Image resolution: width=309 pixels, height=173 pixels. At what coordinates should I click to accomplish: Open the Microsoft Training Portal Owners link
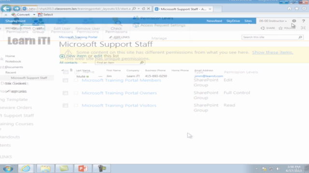coord(119,93)
